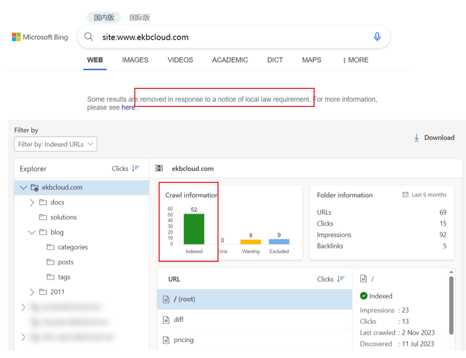Click the docs folder icon
This screenshot has height=358, width=466.
(x=43, y=203)
